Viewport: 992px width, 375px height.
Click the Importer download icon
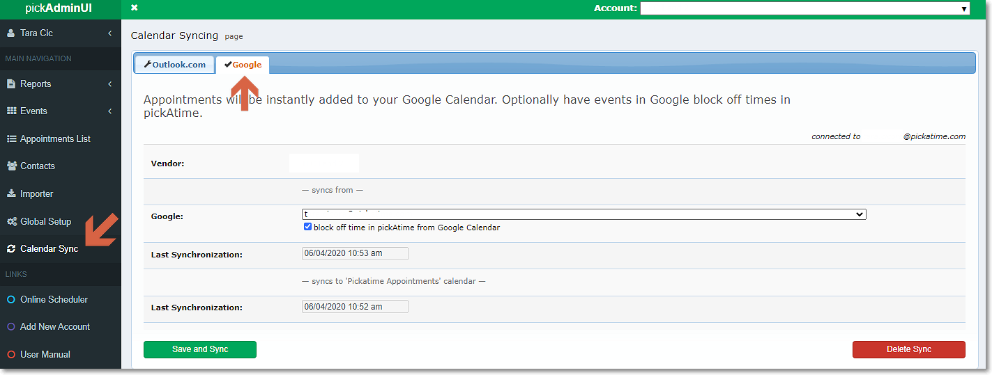(x=11, y=194)
